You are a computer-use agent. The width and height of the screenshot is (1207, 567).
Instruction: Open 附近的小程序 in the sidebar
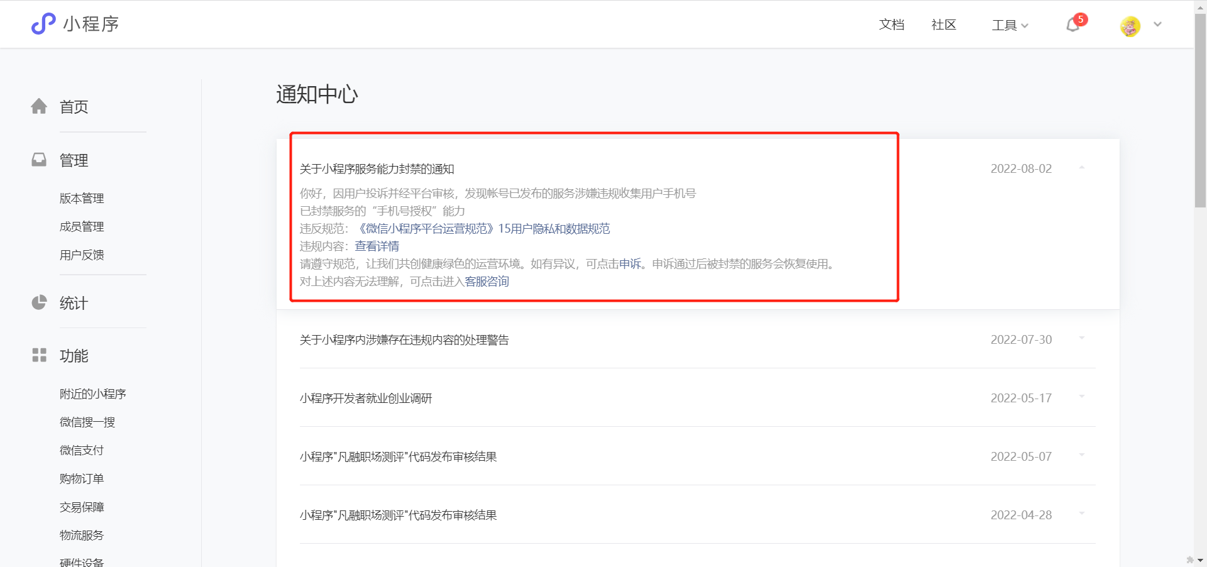click(93, 394)
